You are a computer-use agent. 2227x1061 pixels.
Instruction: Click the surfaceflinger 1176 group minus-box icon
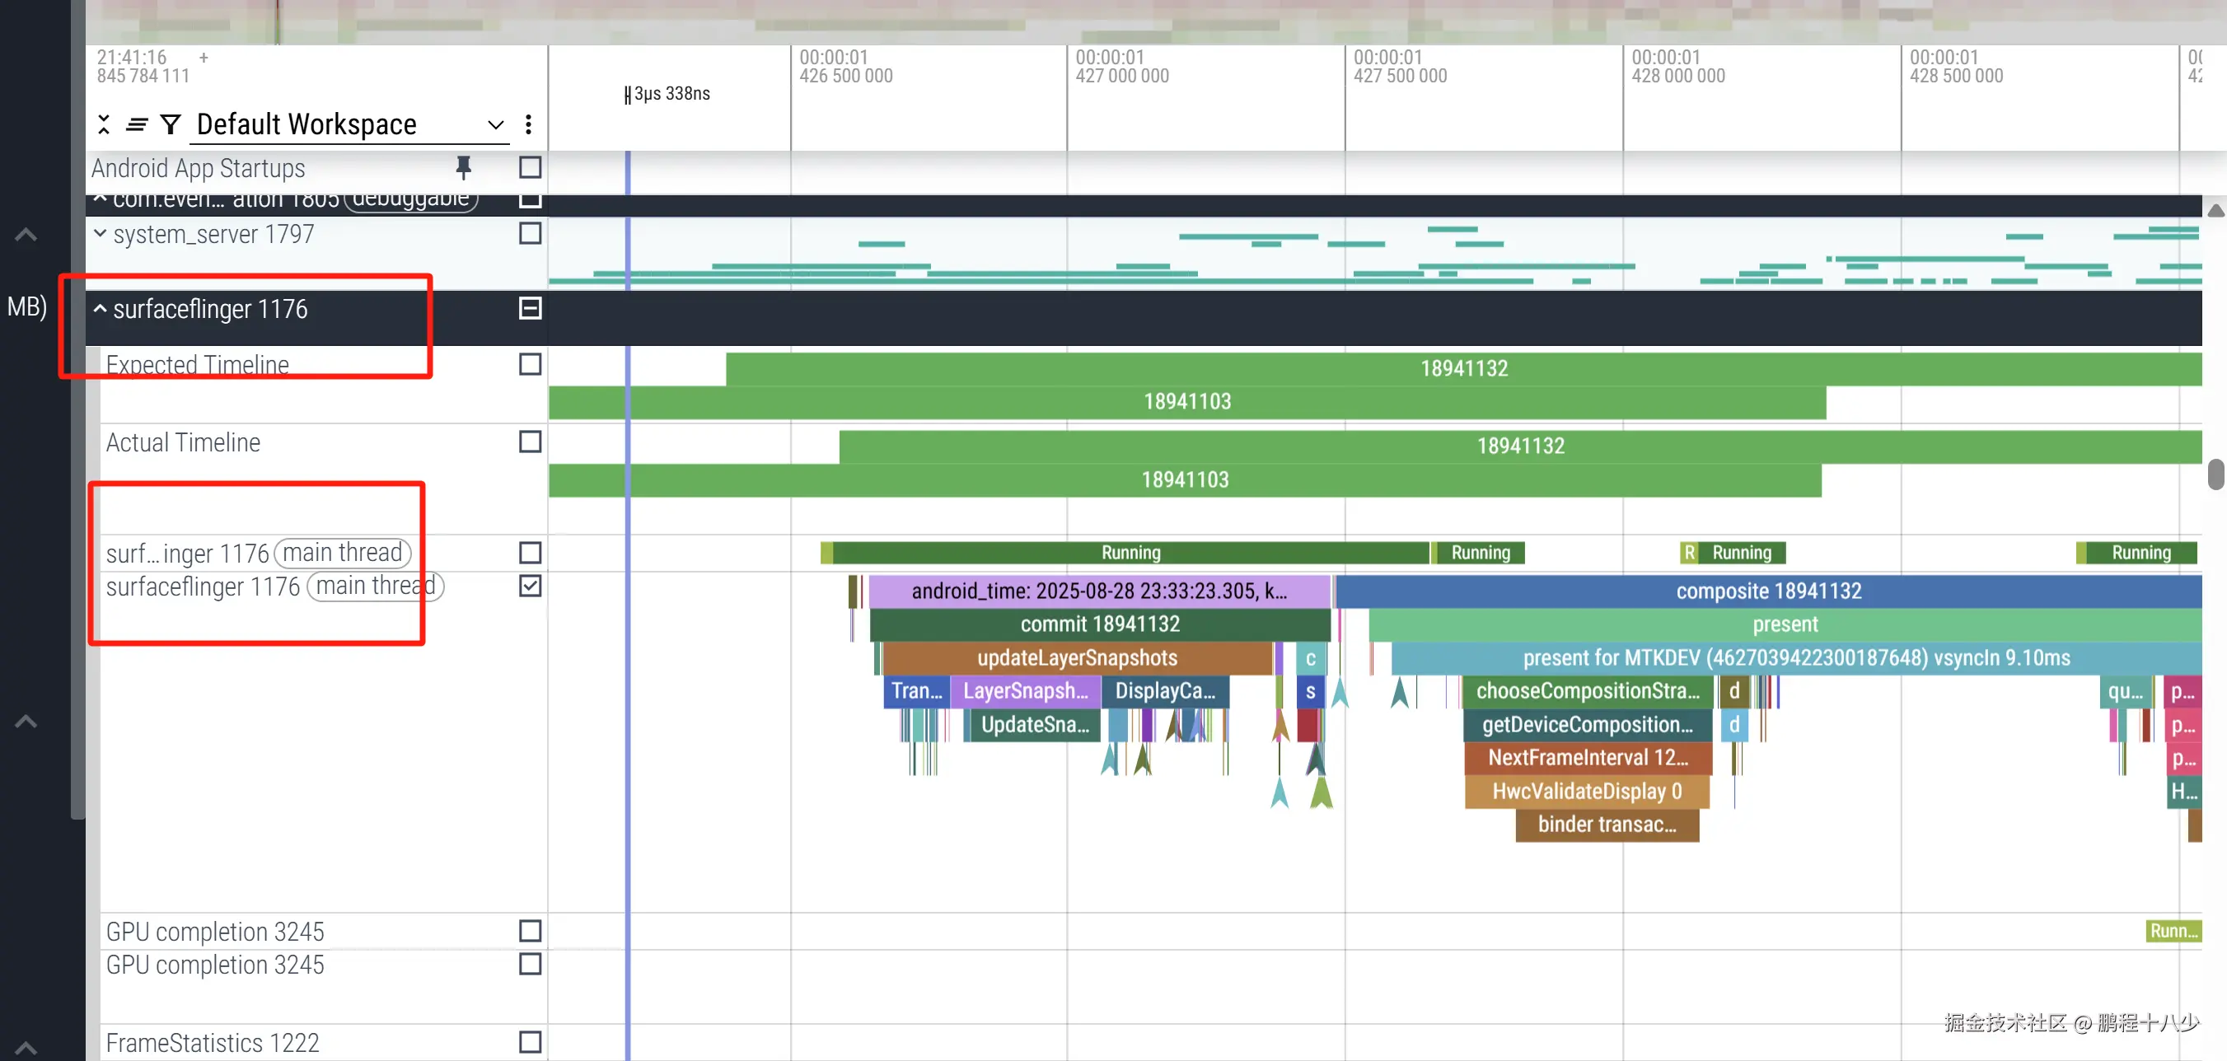(530, 308)
